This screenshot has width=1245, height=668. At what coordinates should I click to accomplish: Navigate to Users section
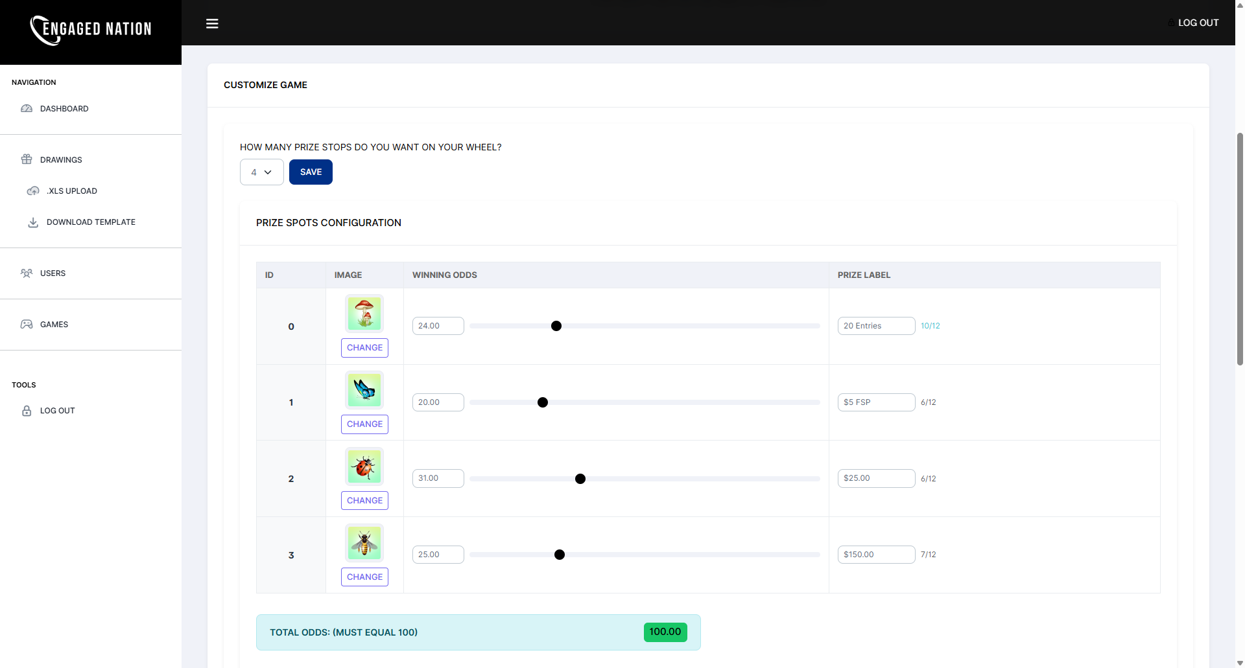click(53, 273)
